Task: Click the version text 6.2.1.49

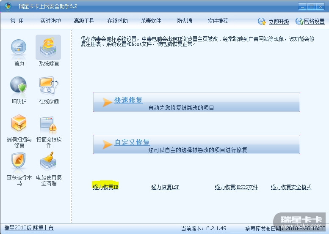Action: point(216,229)
